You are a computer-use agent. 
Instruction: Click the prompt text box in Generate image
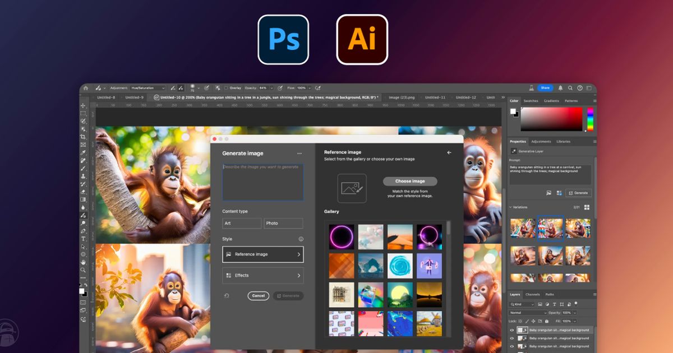tap(263, 182)
